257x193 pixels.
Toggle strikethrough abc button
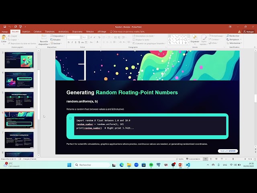pyautogui.click(x=83, y=42)
